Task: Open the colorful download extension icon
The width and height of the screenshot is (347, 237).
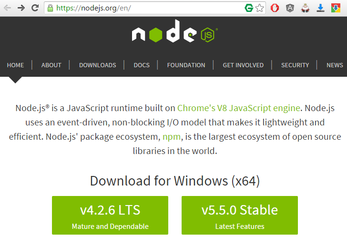Action: [336, 8]
